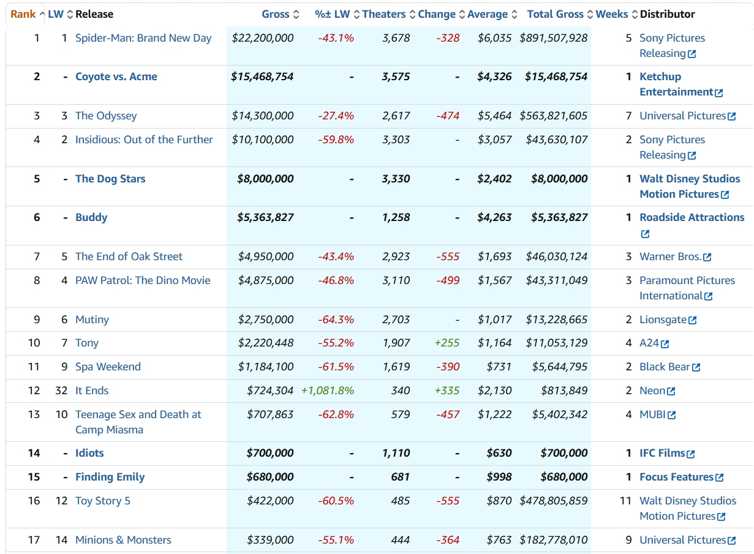Sort by Average column header
754x554 pixels.
coord(488,14)
